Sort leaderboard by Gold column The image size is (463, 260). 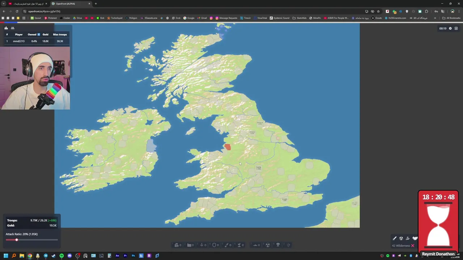pos(45,34)
